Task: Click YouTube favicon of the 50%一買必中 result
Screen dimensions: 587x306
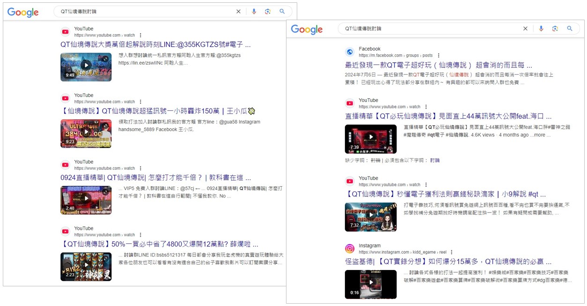Action: tap(66, 231)
